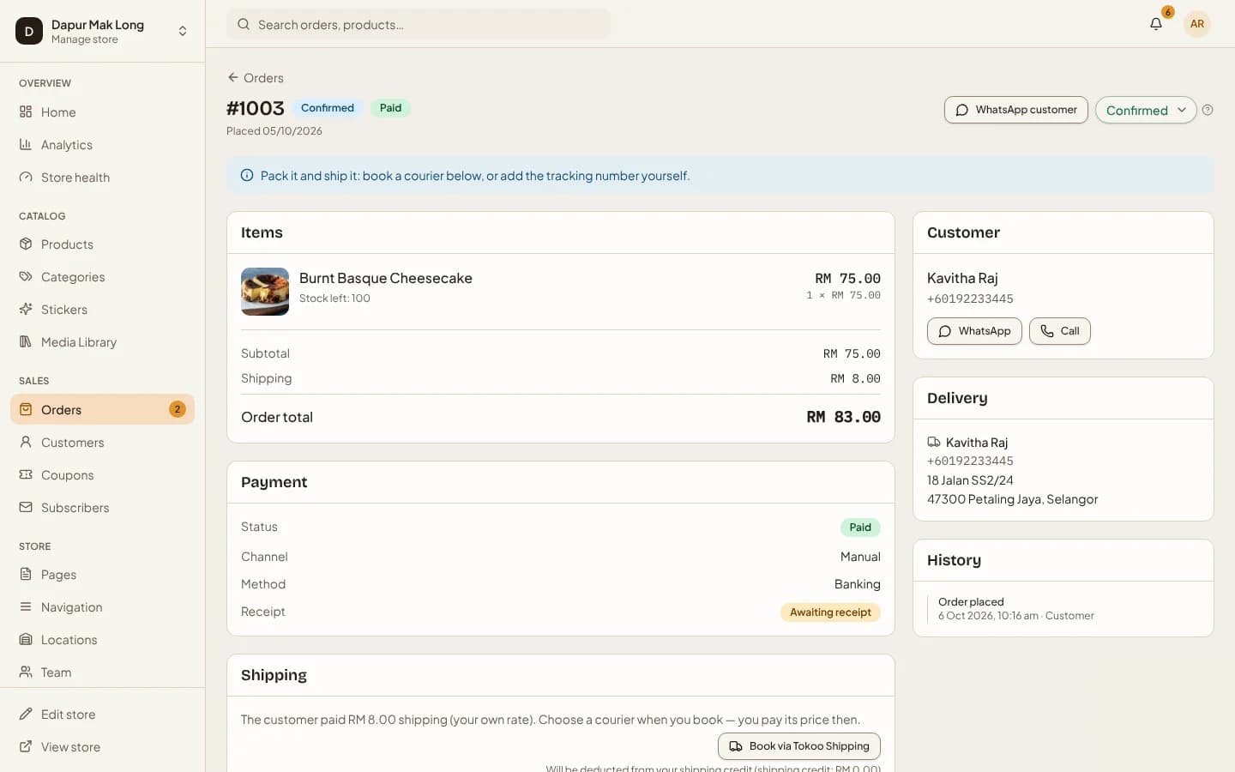
Task: Click the search orders input field
Action: (419, 24)
